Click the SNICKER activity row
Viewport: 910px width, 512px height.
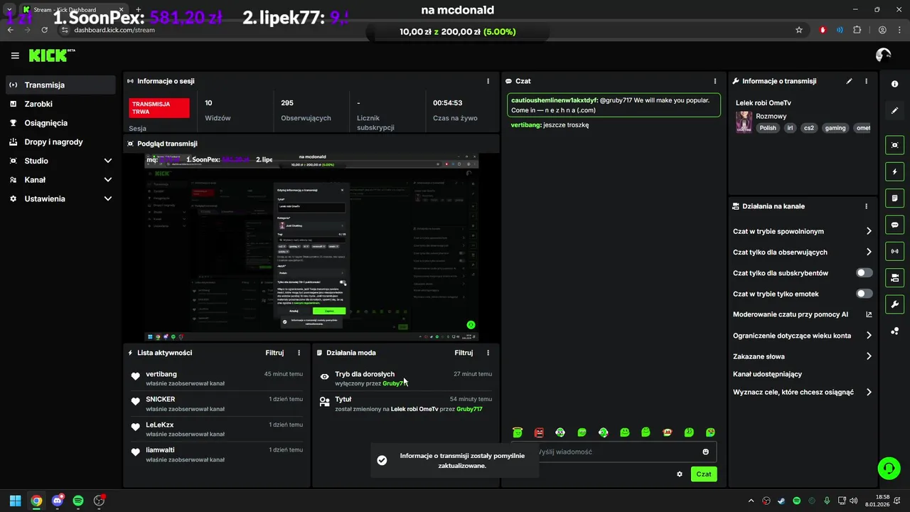pos(218,404)
